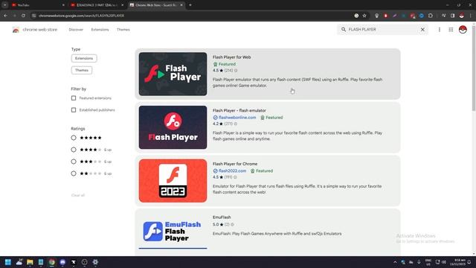This screenshot has height=268, width=476.
Task: Open the Flash Player for Web thumbnail
Action: click(x=173, y=74)
